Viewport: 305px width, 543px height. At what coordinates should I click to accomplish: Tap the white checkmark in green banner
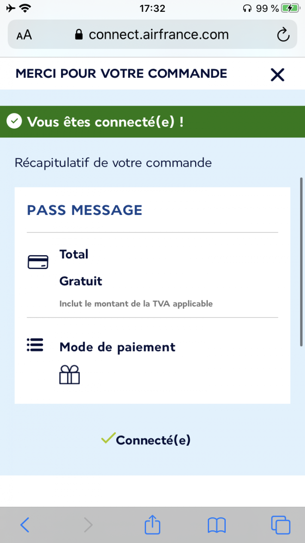coord(14,122)
